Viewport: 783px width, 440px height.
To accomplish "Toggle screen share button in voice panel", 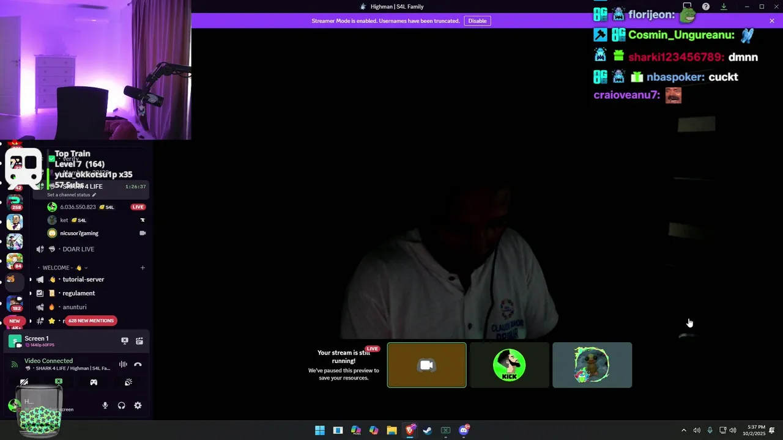I will pyautogui.click(x=59, y=383).
